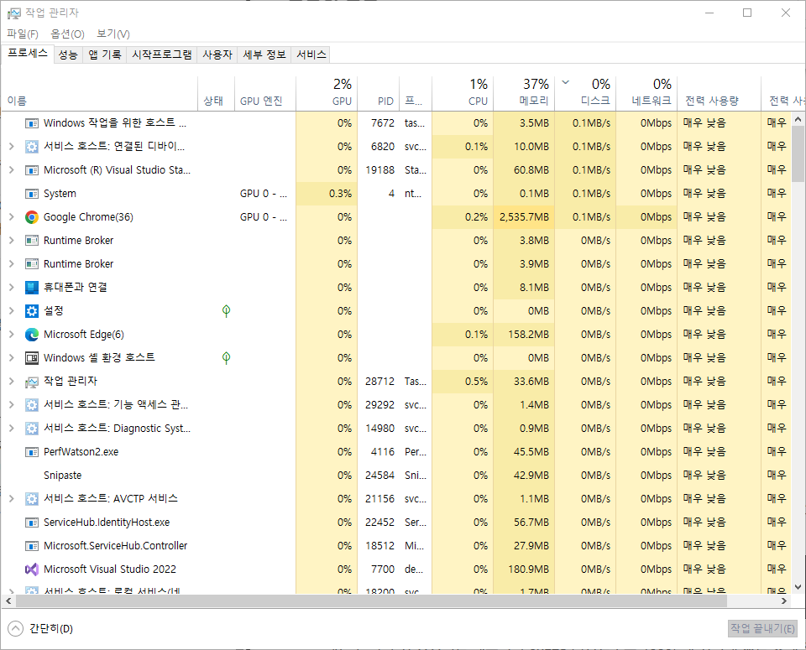
Task: Expand 서비스 호스트: AVCTP 서비스 group
Action: (x=11, y=499)
